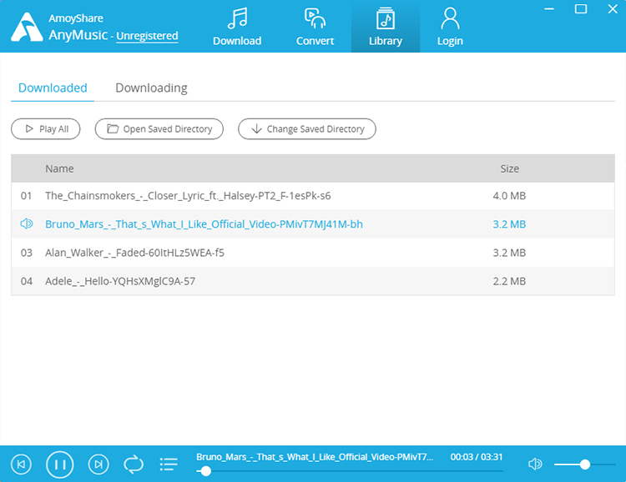Click the now-playing speaker icon in list
The width and height of the screenshot is (626, 482).
point(27,223)
